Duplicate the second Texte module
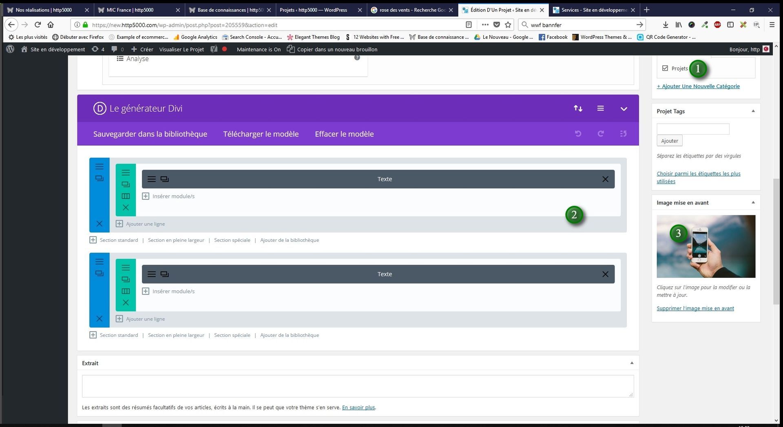This screenshot has width=783, height=427. tap(164, 274)
